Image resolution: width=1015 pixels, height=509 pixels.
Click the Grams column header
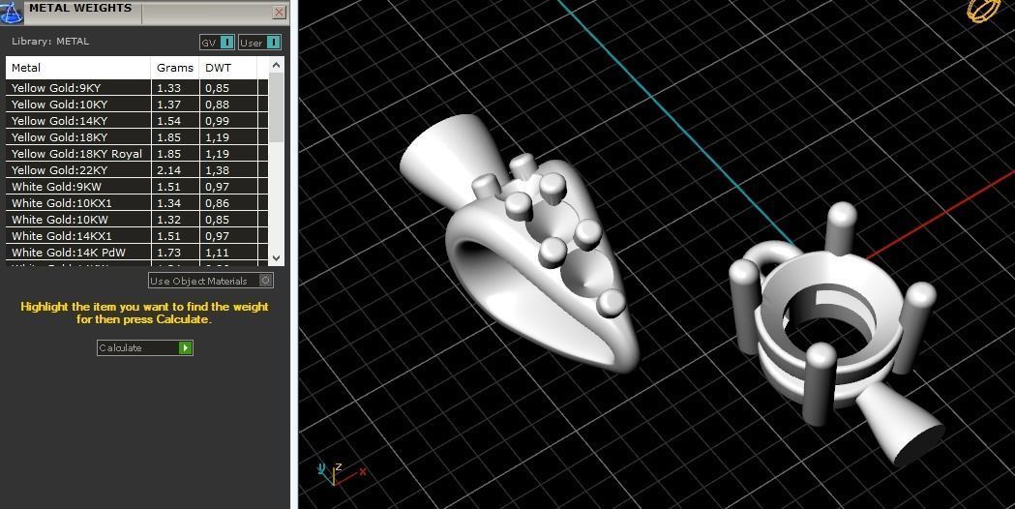pyautogui.click(x=175, y=68)
